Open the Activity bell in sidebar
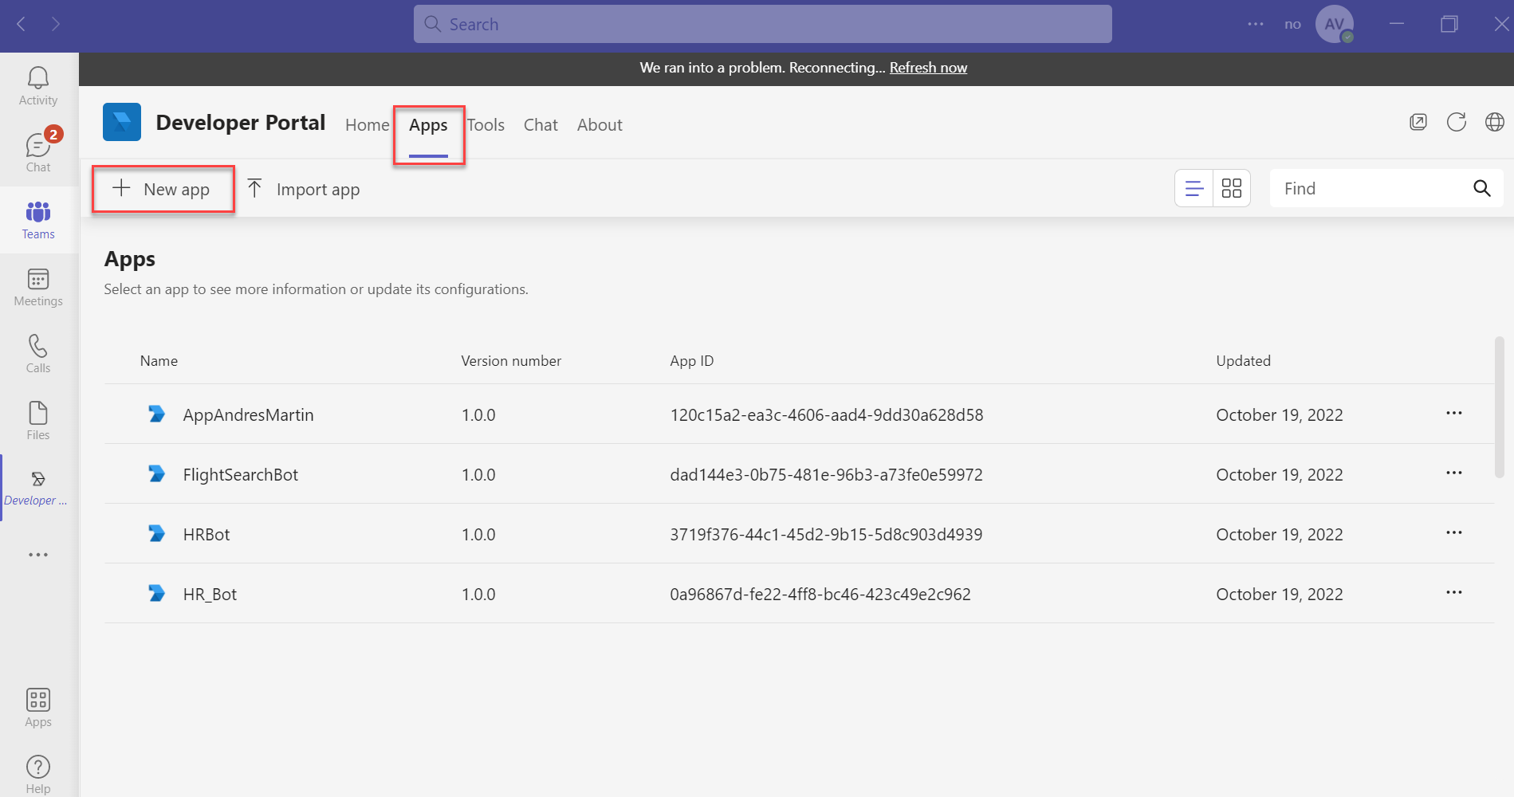 [38, 86]
